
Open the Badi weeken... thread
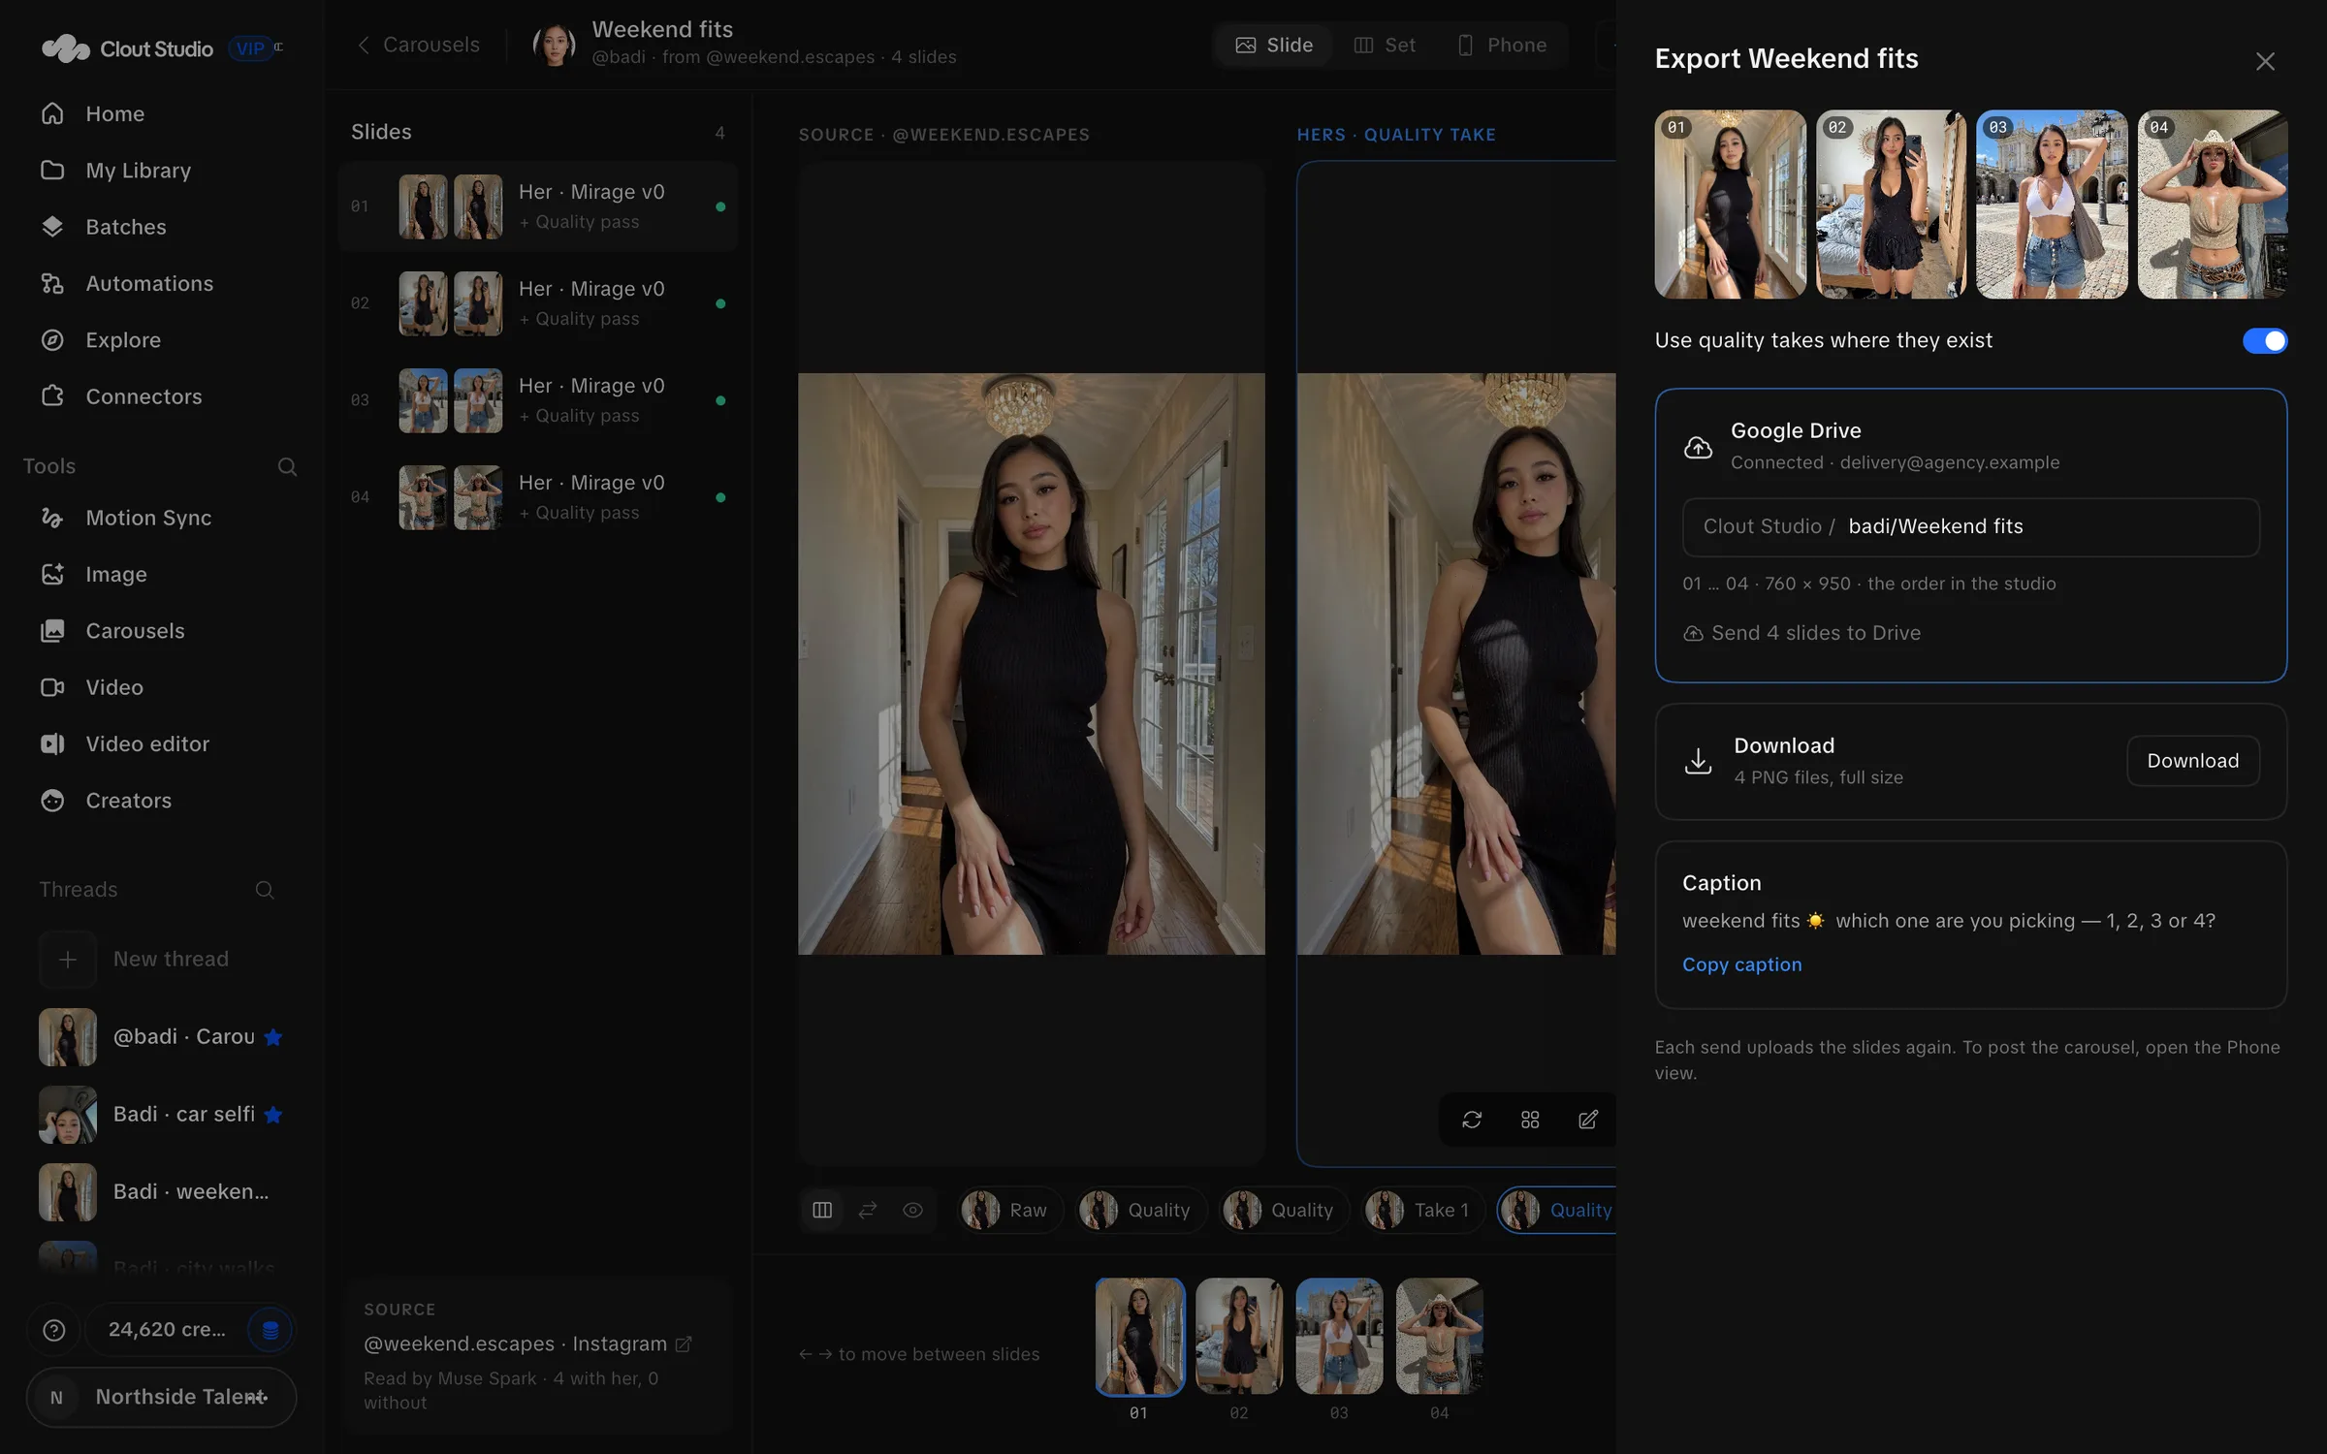click(161, 1192)
